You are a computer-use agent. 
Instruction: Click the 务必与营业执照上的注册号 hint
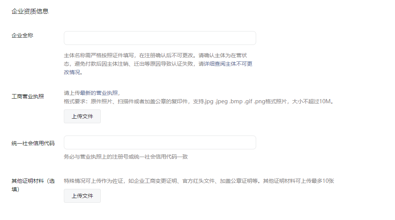pos(125,157)
